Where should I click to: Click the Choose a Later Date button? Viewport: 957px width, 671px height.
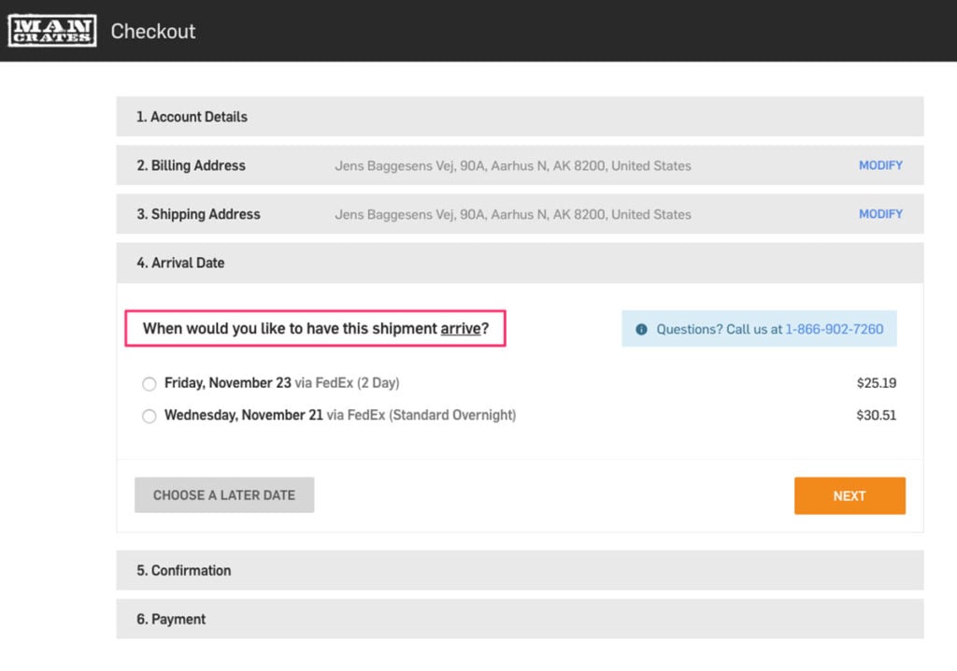(224, 495)
